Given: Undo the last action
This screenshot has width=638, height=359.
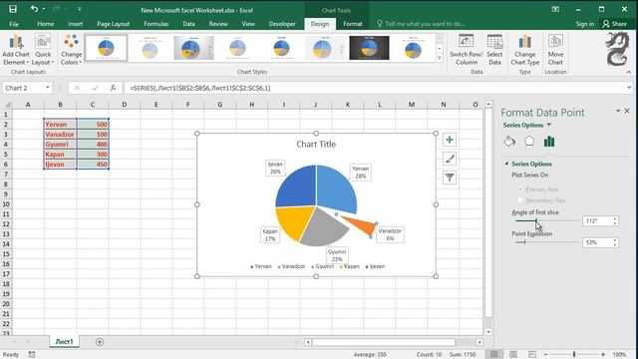Looking at the screenshot, I should tap(34, 9).
